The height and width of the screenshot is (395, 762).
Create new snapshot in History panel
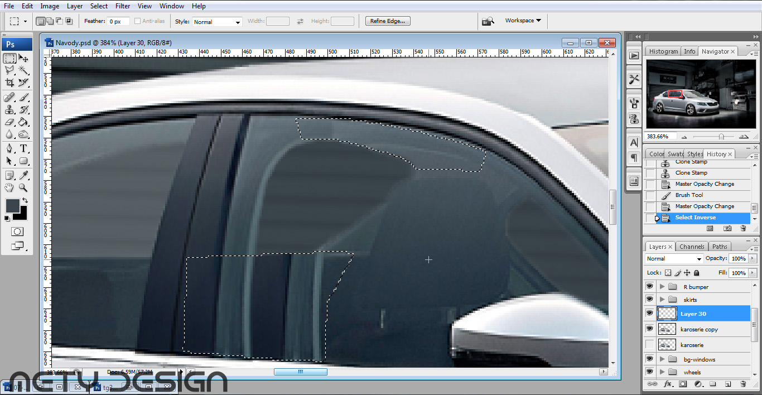click(x=727, y=228)
